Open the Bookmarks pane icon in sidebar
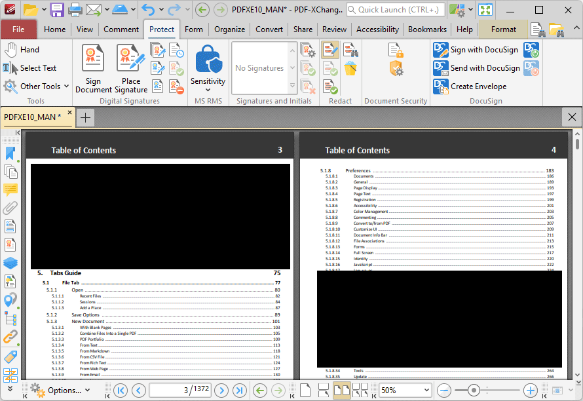Screen dimensions: 583x401 click(10, 153)
